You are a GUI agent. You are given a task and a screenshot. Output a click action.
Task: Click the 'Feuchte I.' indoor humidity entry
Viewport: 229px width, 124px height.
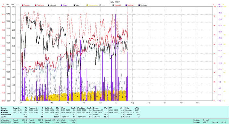tap(16, 122)
